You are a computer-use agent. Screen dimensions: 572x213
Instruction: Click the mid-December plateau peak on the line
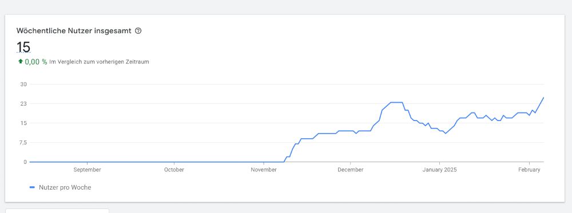pyautogui.click(x=396, y=102)
